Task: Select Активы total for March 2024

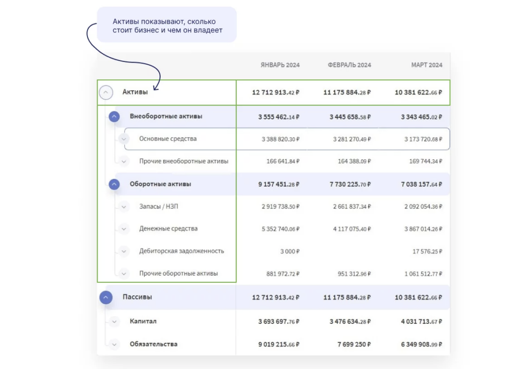Action: click(x=418, y=93)
